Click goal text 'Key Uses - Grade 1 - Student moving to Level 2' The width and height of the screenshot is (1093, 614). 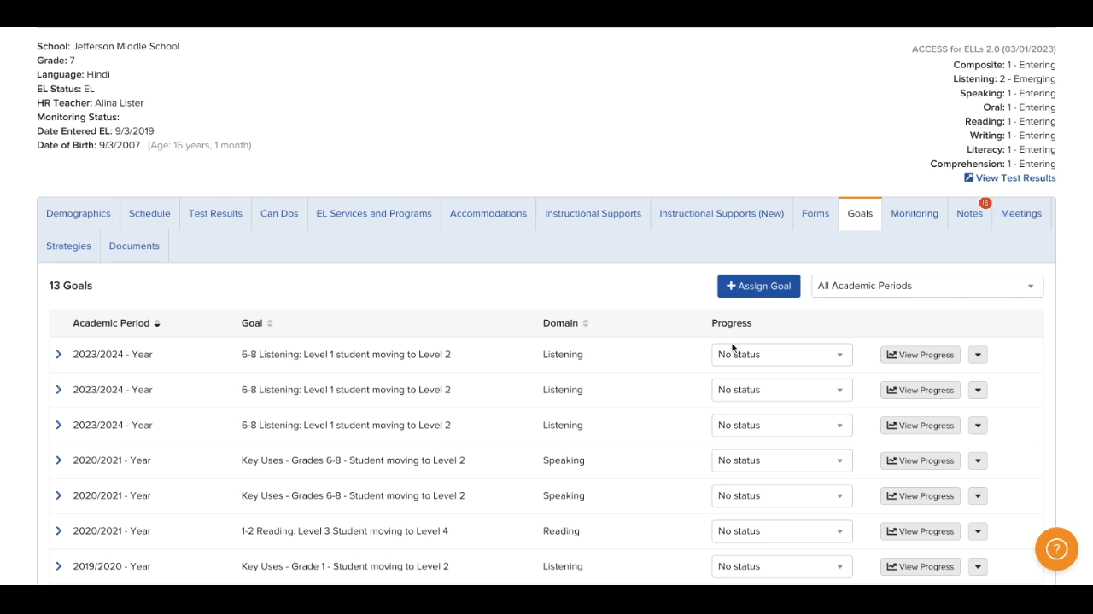pos(345,566)
